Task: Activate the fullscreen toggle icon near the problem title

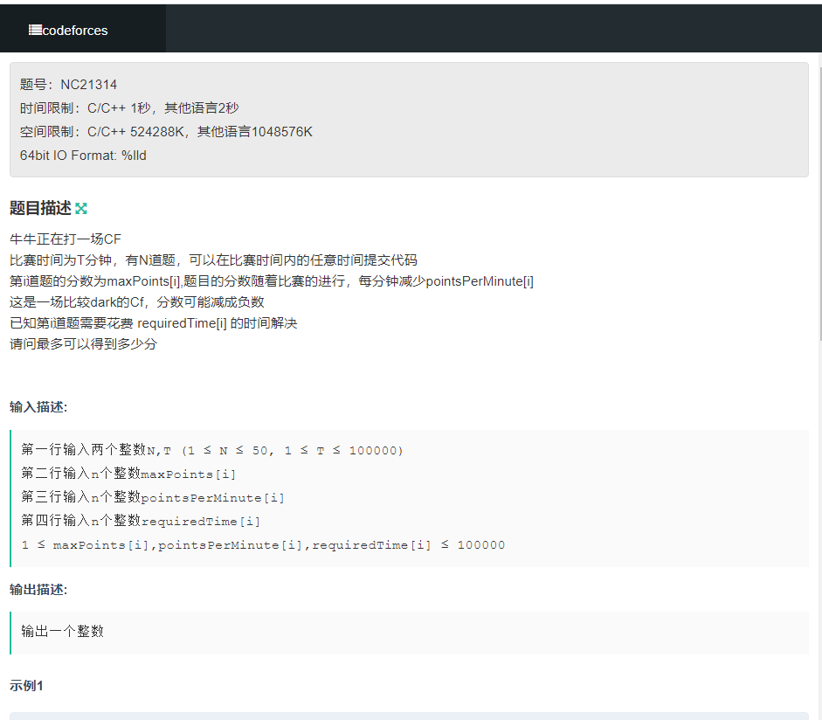Action: pyautogui.click(x=81, y=208)
